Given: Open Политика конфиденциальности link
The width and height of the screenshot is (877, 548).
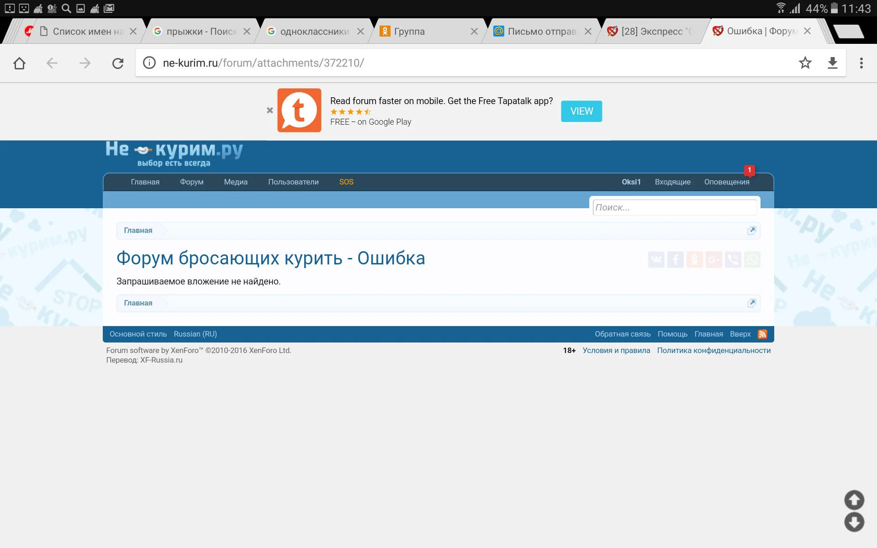Looking at the screenshot, I should pyautogui.click(x=713, y=351).
